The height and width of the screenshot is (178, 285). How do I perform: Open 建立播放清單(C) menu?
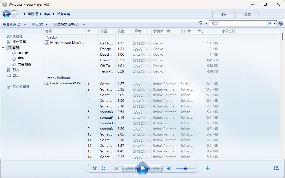point(66,24)
